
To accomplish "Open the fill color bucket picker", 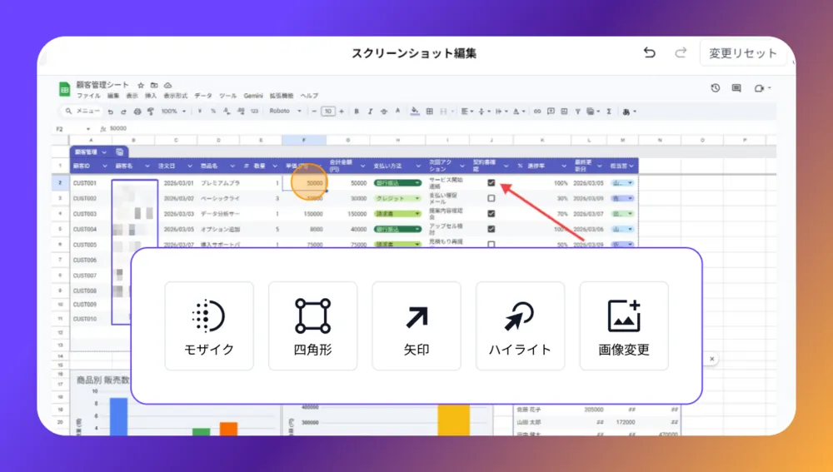I will click(415, 112).
